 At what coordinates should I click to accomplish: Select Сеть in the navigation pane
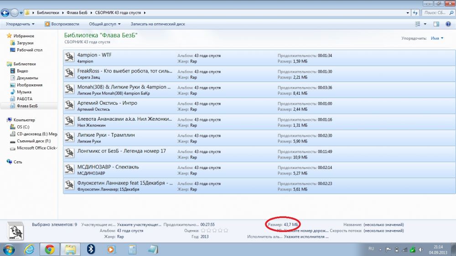[14, 162]
